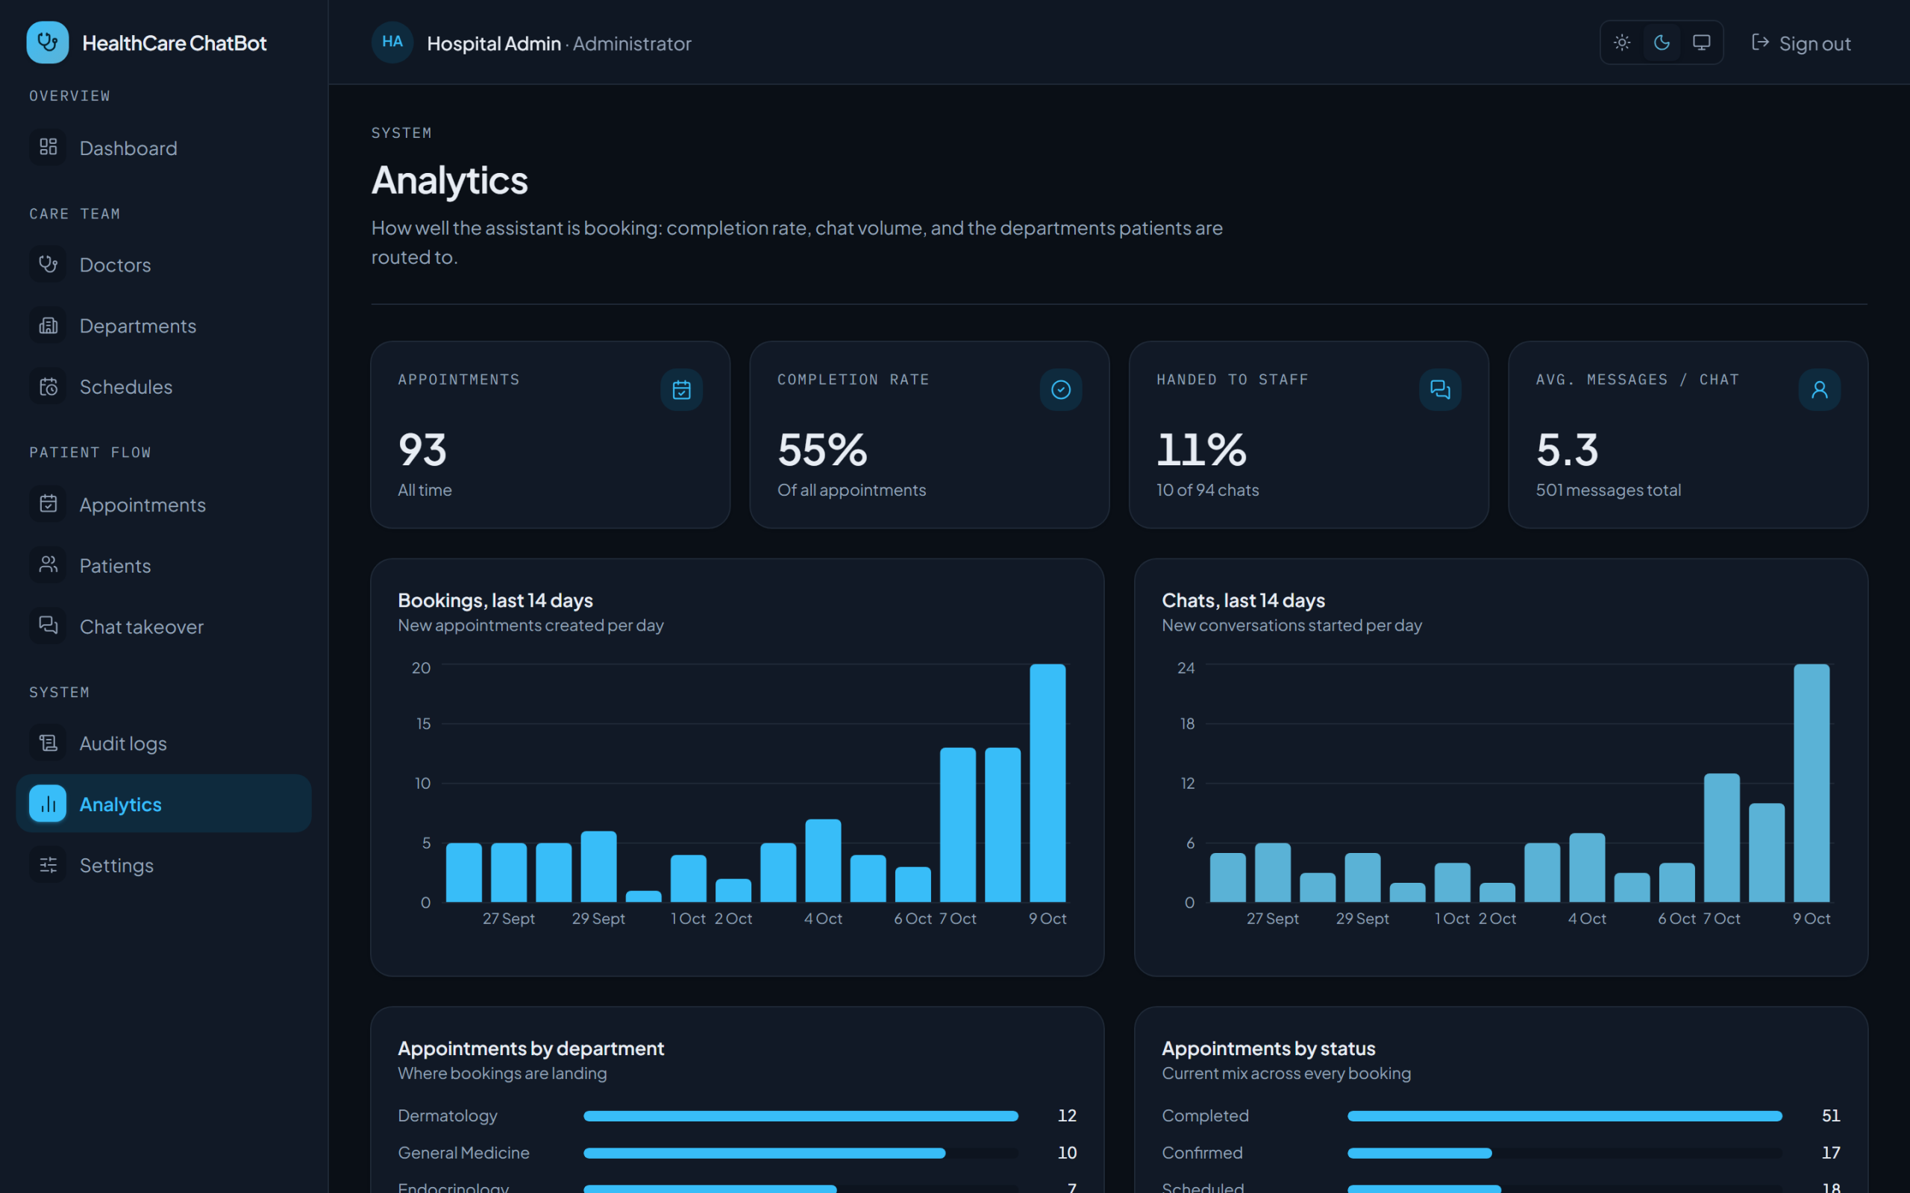Click the Hospital Admin name in header
Image resolution: width=1910 pixels, height=1193 pixels.
click(x=494, y=43)
